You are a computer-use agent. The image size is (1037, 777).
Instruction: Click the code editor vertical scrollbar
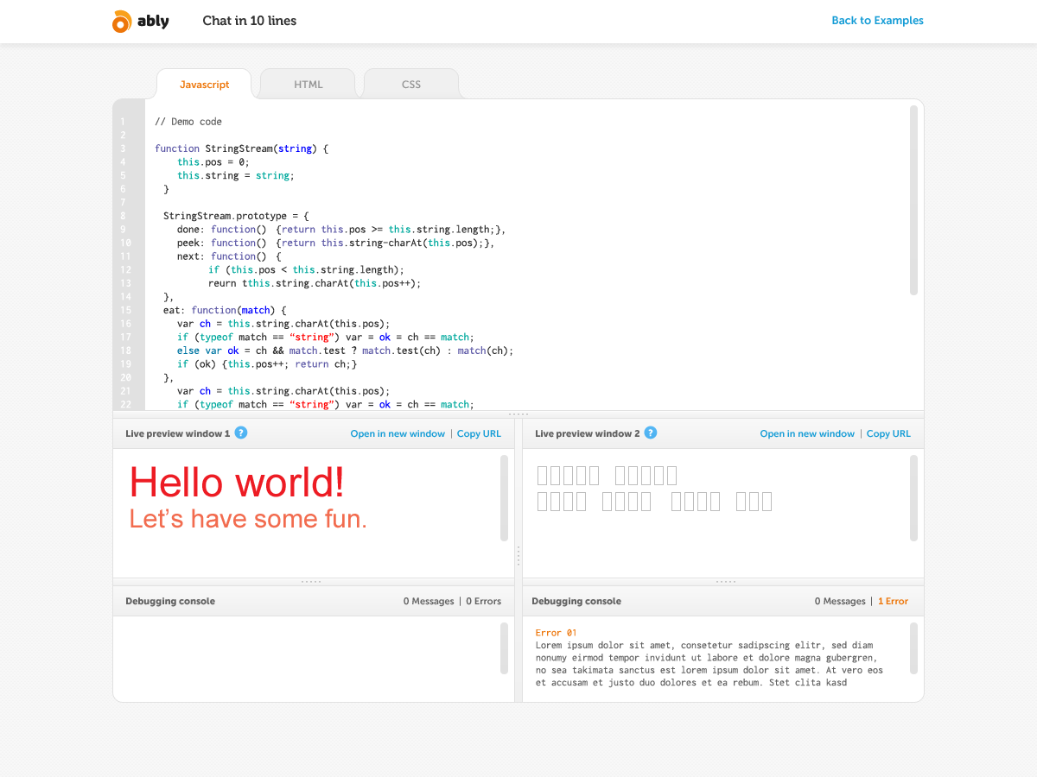[913, 200]
